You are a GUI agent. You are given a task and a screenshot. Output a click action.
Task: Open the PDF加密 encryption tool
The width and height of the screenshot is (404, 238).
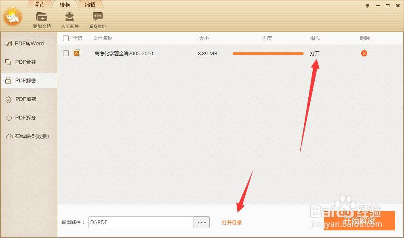point(28,99)
